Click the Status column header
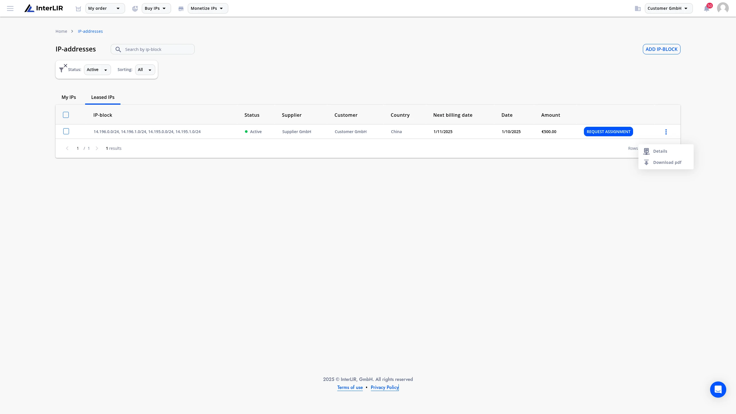736x414 pixels. (252, 115)
